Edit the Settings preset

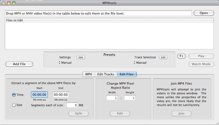80,57
